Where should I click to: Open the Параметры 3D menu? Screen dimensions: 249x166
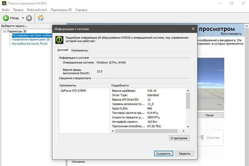[x=61, y=10]
